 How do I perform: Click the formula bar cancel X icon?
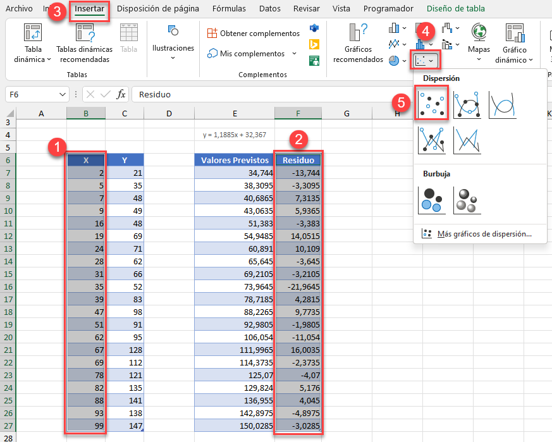90,94
